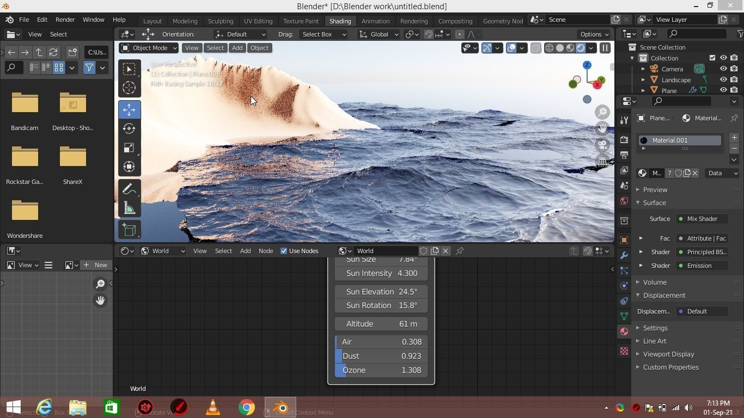Open the Output properties tab
The height and width of the screenshot is (418, 744).
click(x=624, y=156)
